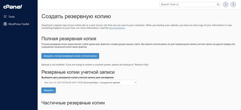Screen dimensions: 241x110
Task: Click the 'Backup is not enabled' notice
Action: (95, 65)
